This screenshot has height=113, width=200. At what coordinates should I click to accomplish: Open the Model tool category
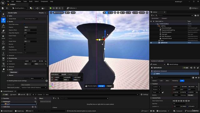pyautogui.click(x=3, y=37)
